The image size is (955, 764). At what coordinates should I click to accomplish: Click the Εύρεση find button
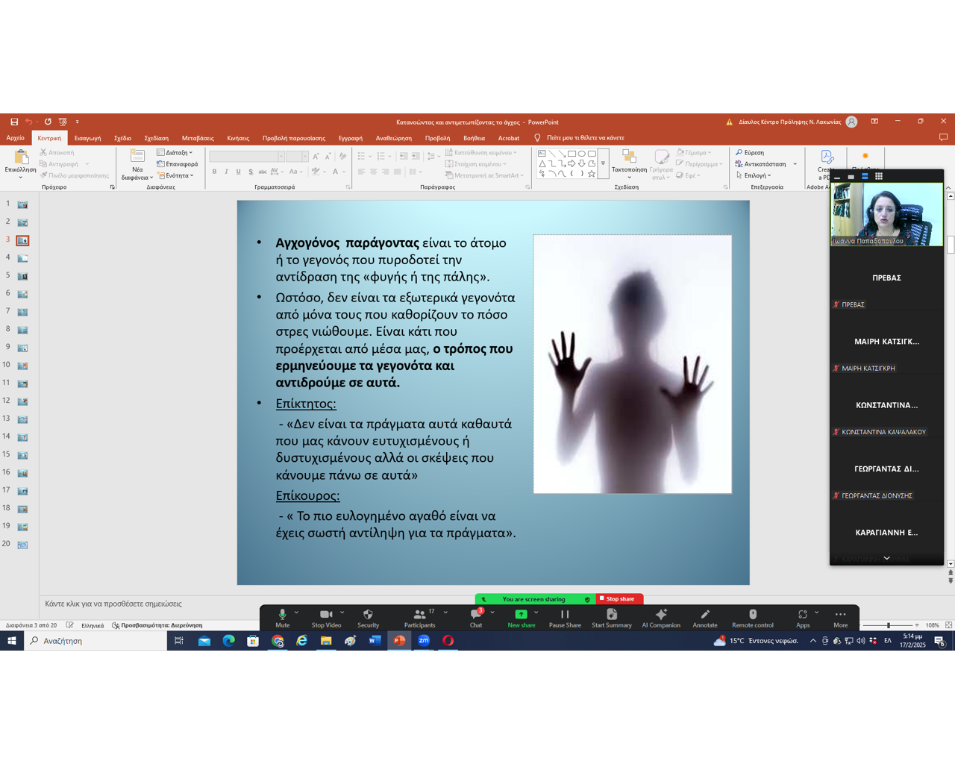751,152
